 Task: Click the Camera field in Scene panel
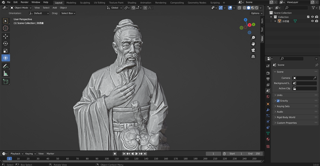coord(304,78)
